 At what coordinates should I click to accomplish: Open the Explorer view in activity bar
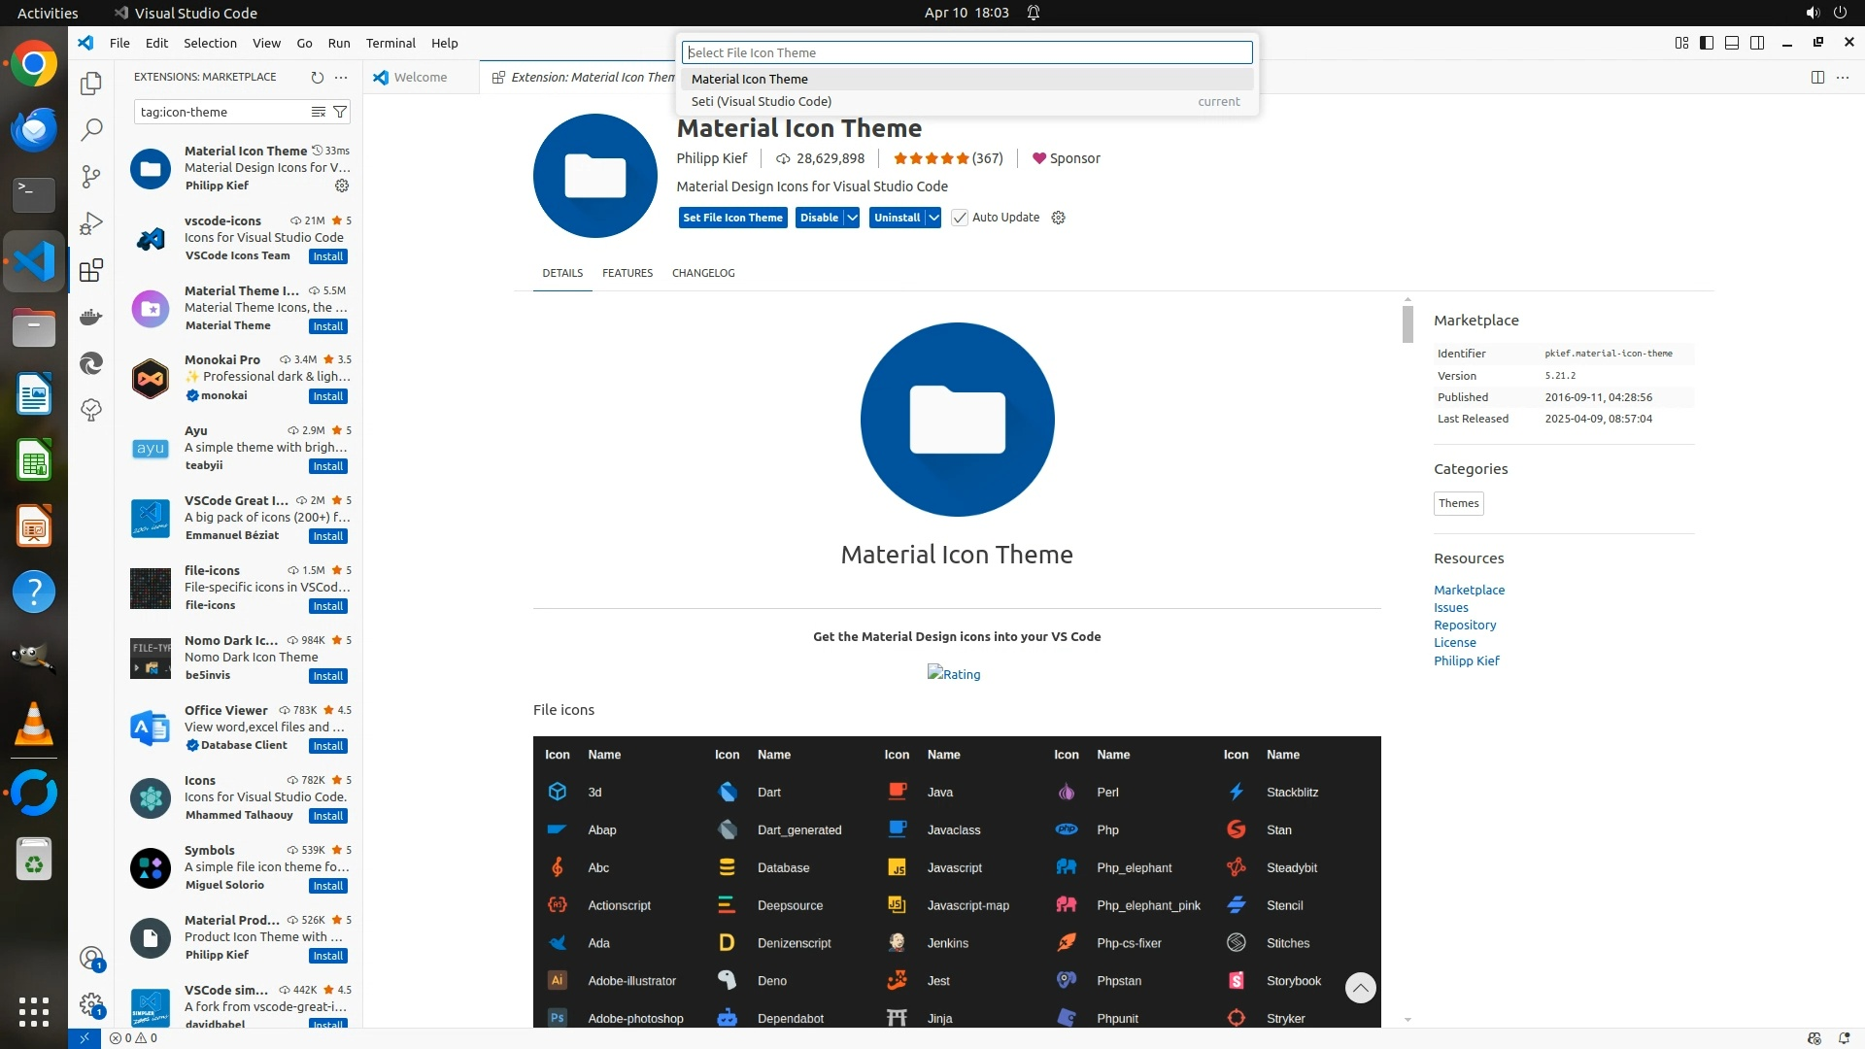[x=91, y=84]
